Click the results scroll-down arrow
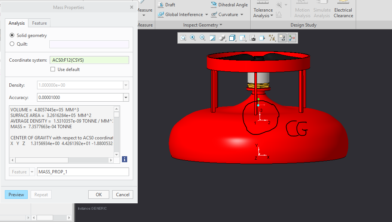Viewport: 392px width, 222px height. coord(116,155)
